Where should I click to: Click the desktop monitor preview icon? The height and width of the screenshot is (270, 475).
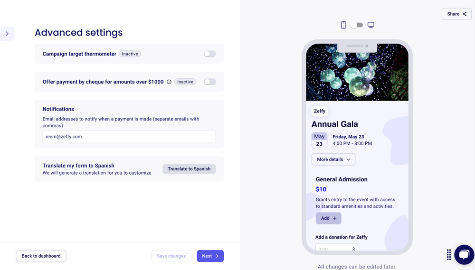click(x=371, y=25)
